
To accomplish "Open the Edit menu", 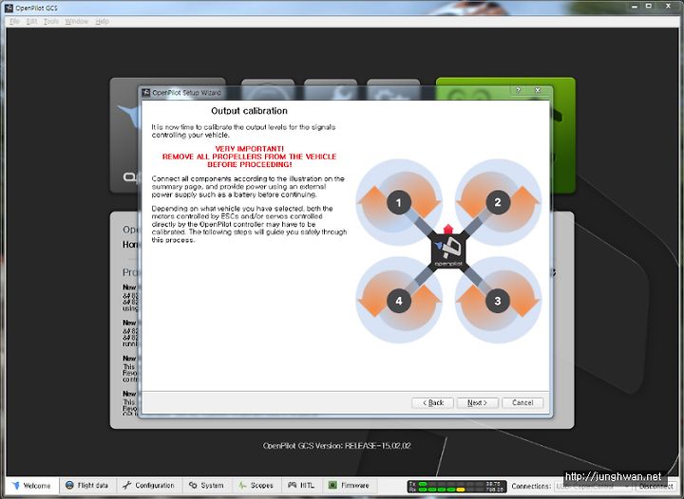I will (31, 21).
